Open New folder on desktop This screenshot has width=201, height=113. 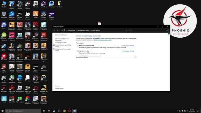(59, 4)
